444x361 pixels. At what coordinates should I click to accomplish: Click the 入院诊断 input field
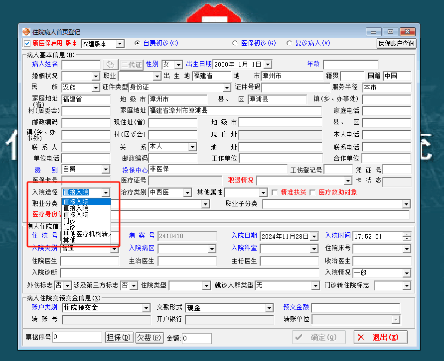click(x=190, y=273)
